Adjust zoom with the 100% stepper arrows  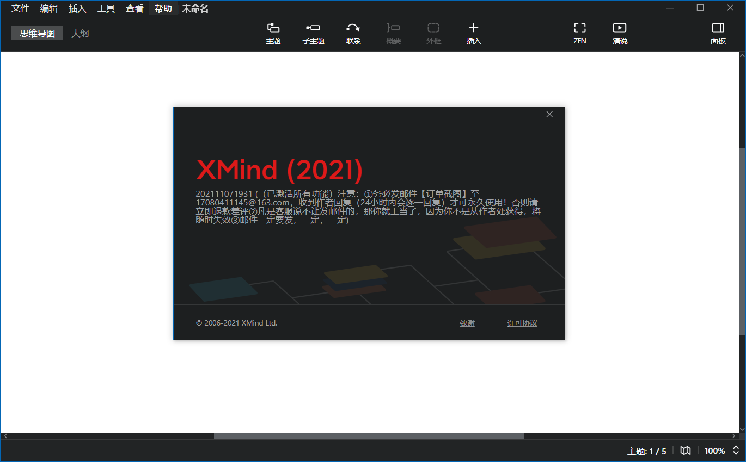click(736, 451)
